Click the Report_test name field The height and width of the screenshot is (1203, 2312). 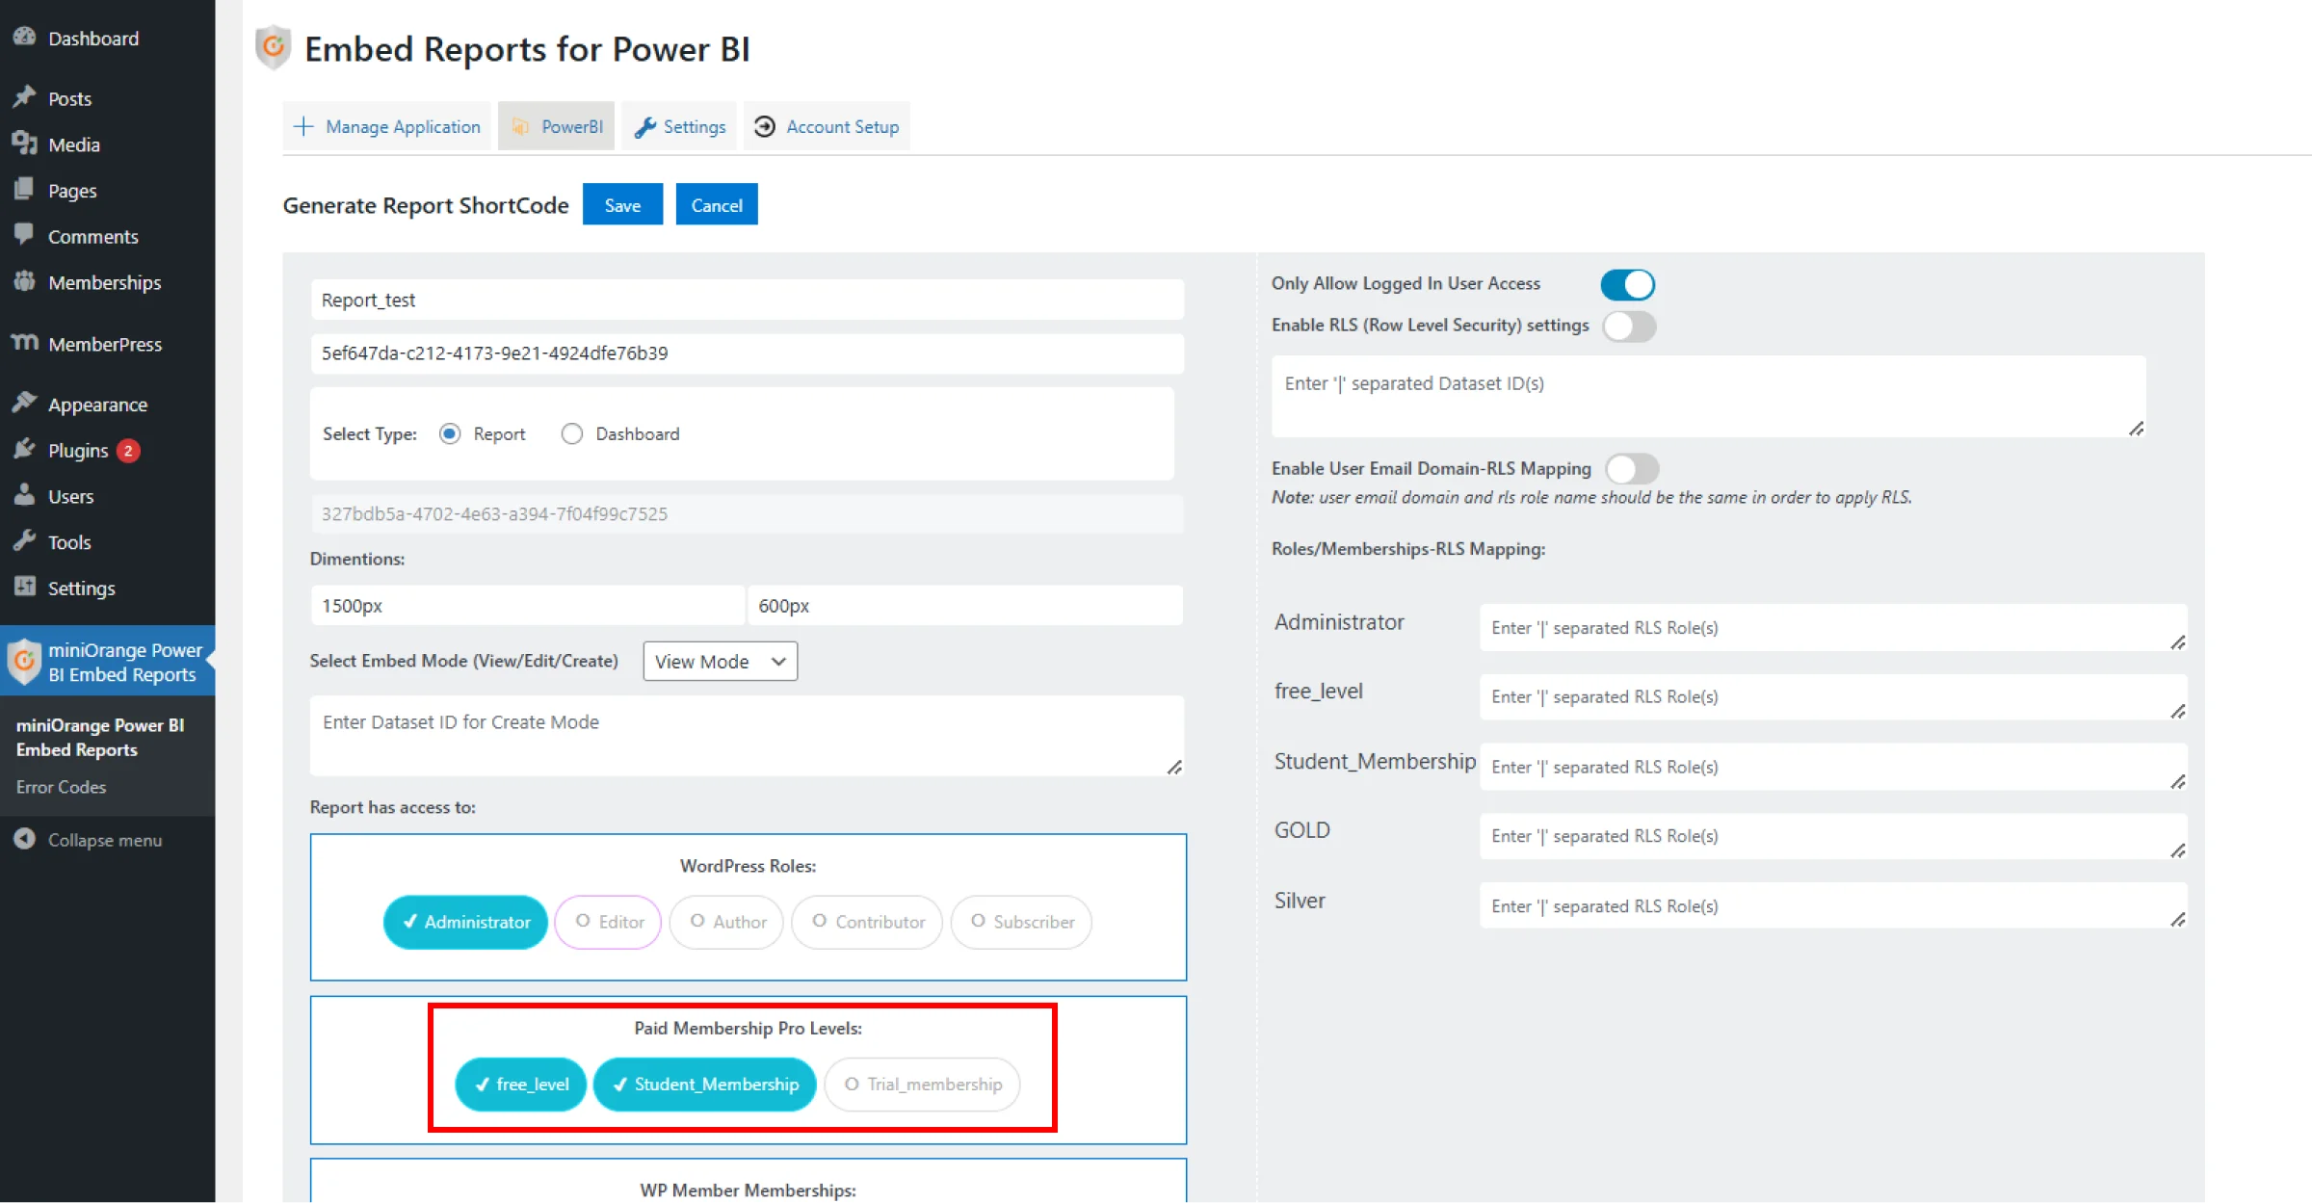(x=747, y=300)
